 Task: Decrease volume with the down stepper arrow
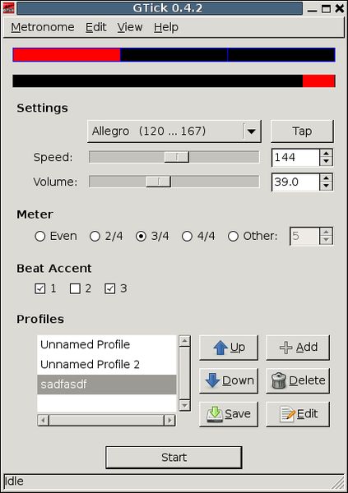coord(327,187)
